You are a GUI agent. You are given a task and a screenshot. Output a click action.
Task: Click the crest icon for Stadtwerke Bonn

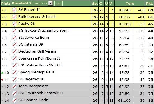[x=15, y=38]
